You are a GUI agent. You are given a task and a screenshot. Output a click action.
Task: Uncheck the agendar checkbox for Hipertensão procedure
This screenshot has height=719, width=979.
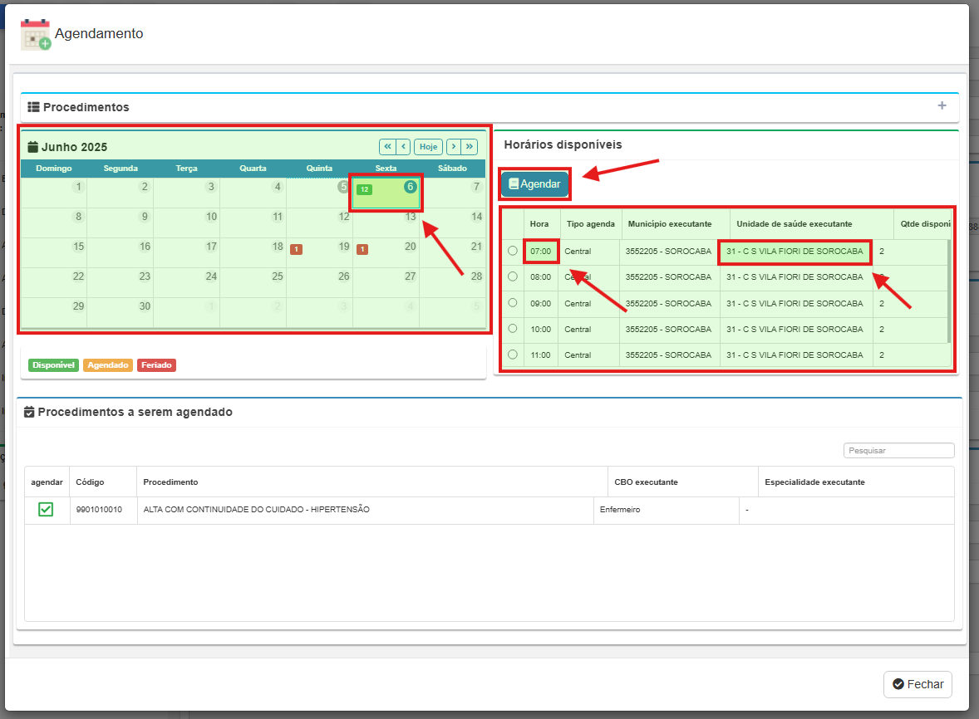[46, 510]
